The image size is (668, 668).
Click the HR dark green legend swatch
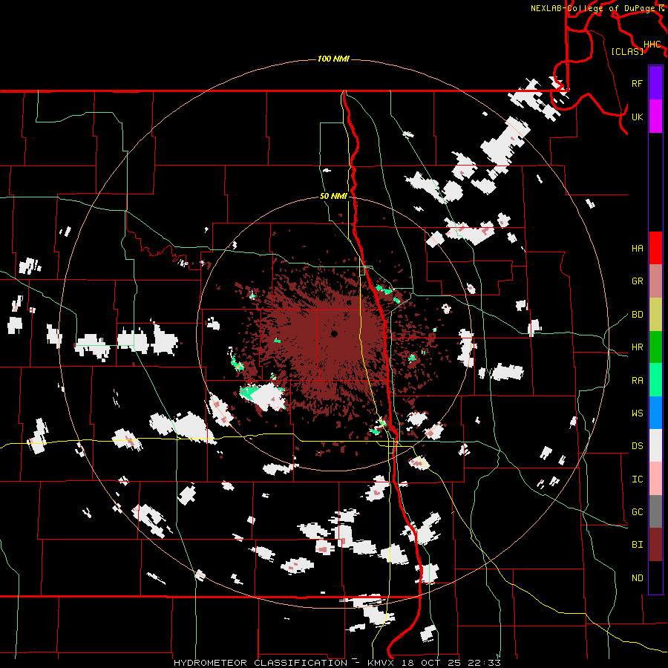pos(655,347)
